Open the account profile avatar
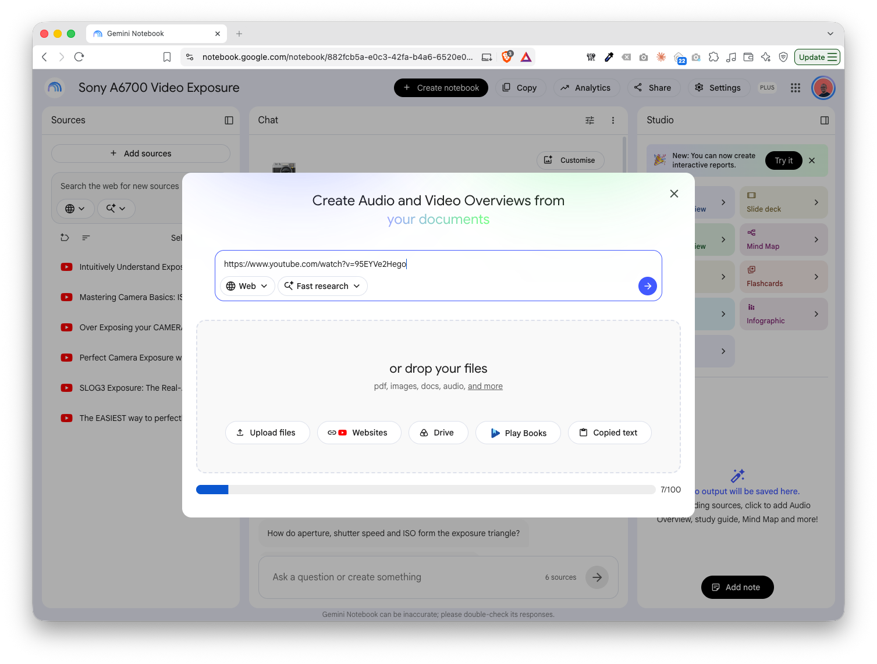This screenshot has width=877, height=664. [x=823, y=88]
